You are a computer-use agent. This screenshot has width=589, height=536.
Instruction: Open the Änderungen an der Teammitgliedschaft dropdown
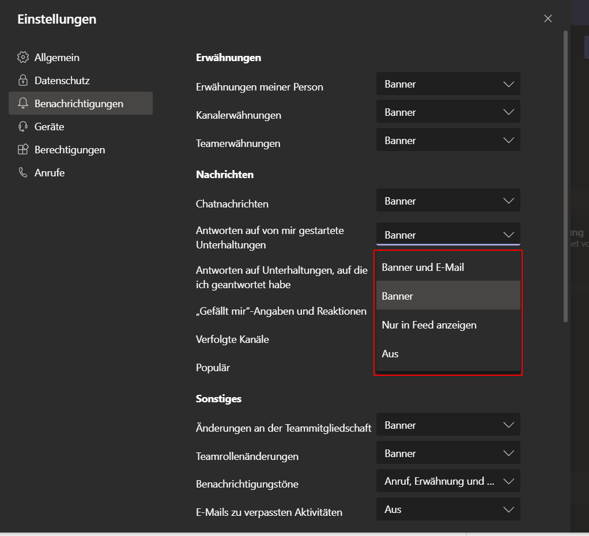pyautogui.click(x=448, y=424)
